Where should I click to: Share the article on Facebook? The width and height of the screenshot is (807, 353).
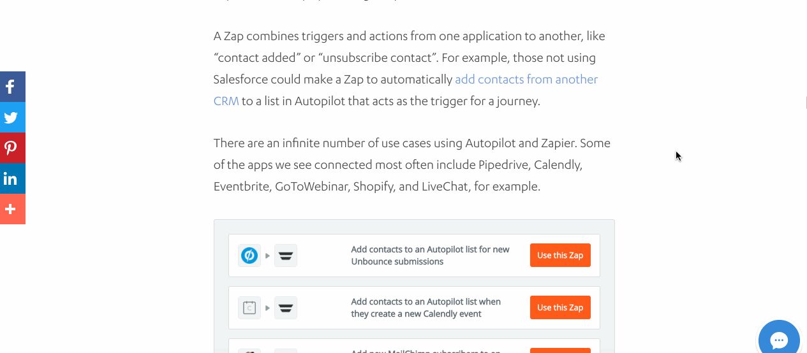click(13, 87)
